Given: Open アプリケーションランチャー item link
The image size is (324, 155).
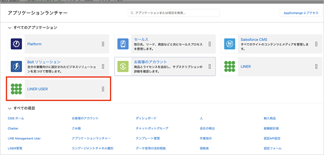Looking at the screenshot, I should (x=91, y=138).
